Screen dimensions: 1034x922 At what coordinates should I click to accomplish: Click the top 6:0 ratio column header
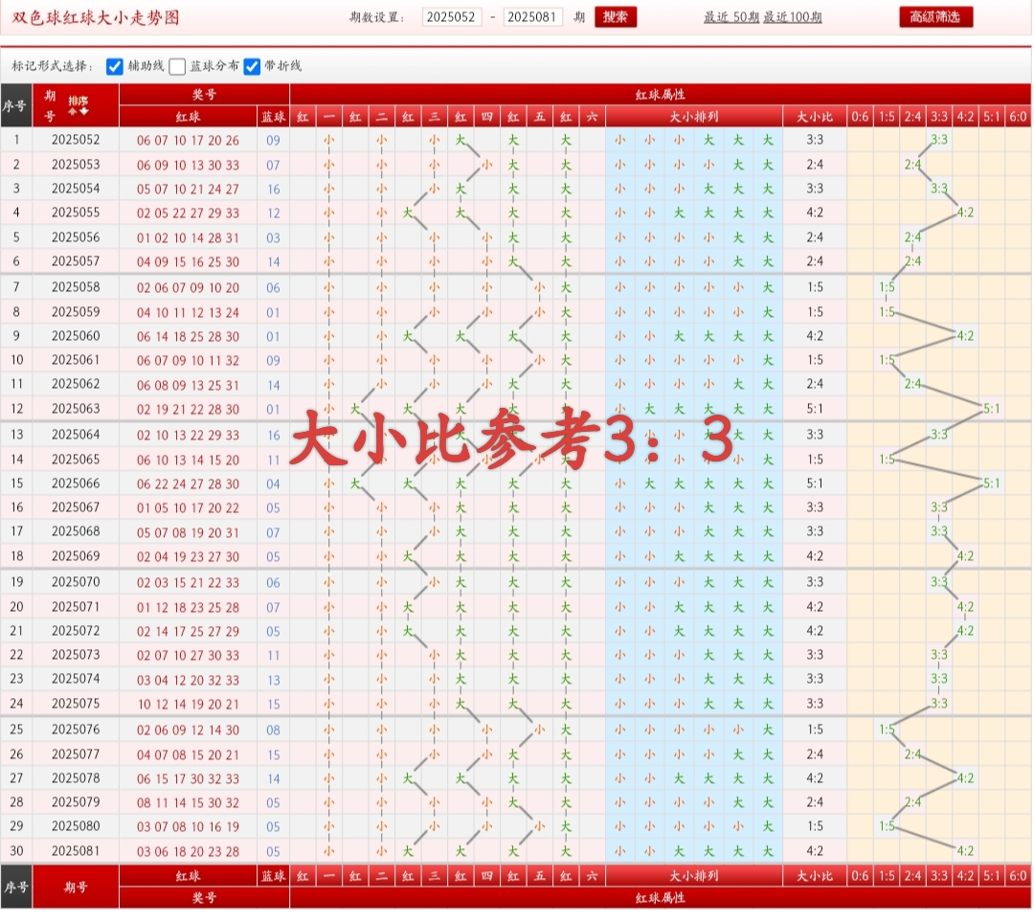[x=1018, y=117]
